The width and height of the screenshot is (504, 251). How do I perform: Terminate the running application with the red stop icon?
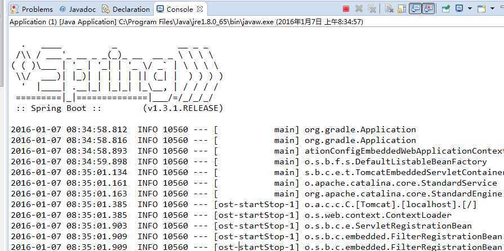coord(346,9)
